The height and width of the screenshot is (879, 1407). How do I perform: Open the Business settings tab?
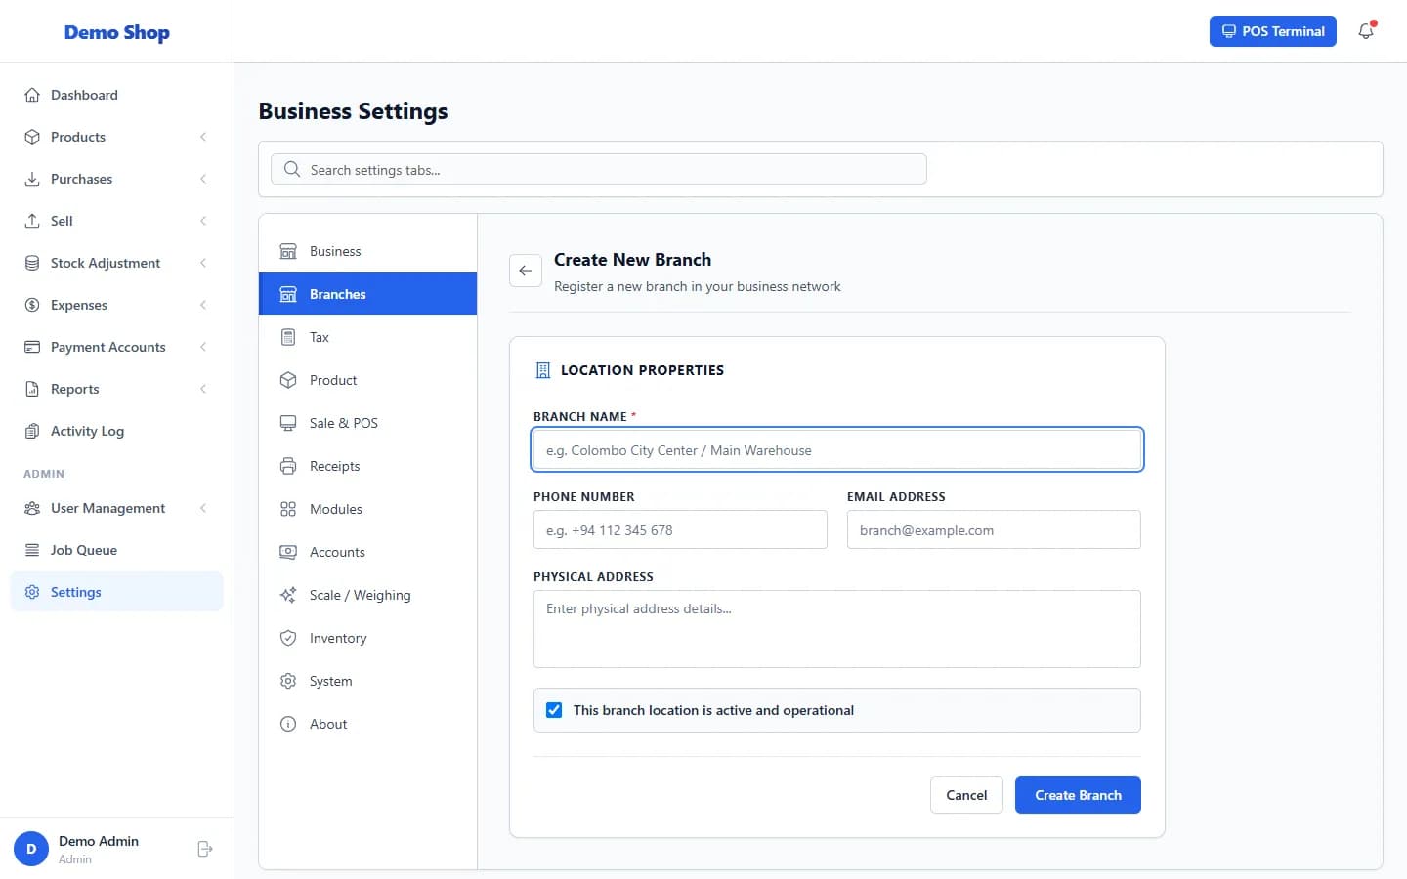367,251
